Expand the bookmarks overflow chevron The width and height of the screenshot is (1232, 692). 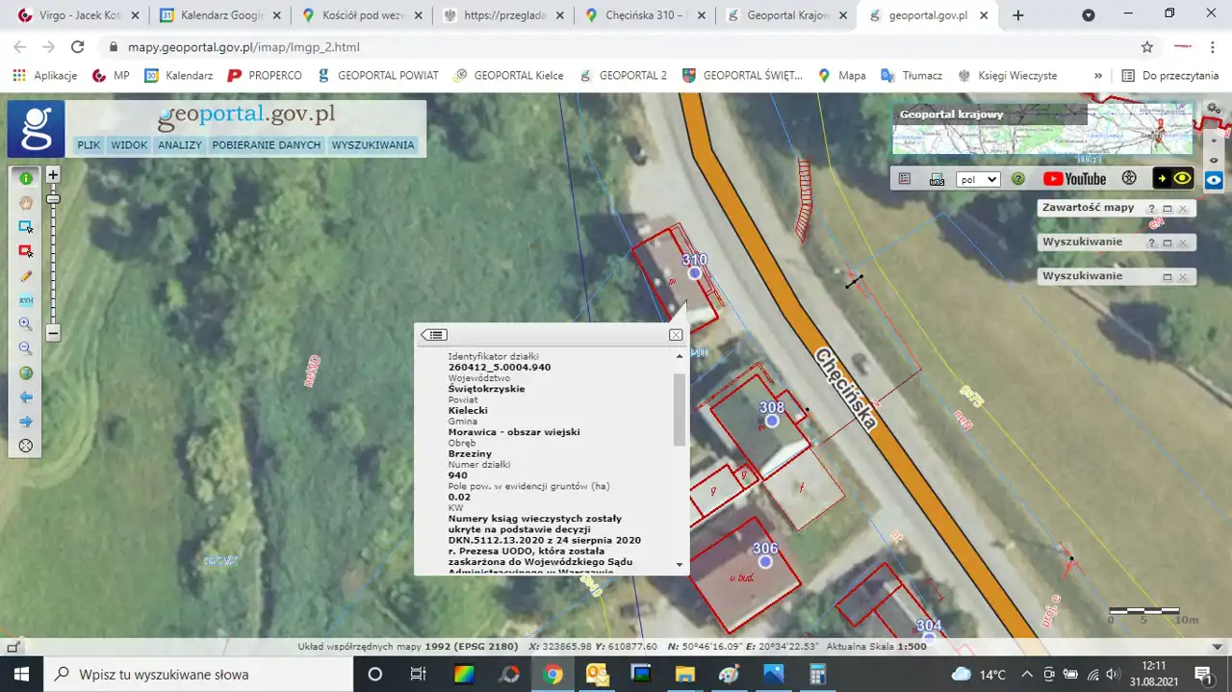1097,76
